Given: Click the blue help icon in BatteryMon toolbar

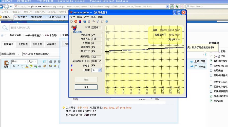Looking at the screenshot, I should tap(107, 21).
